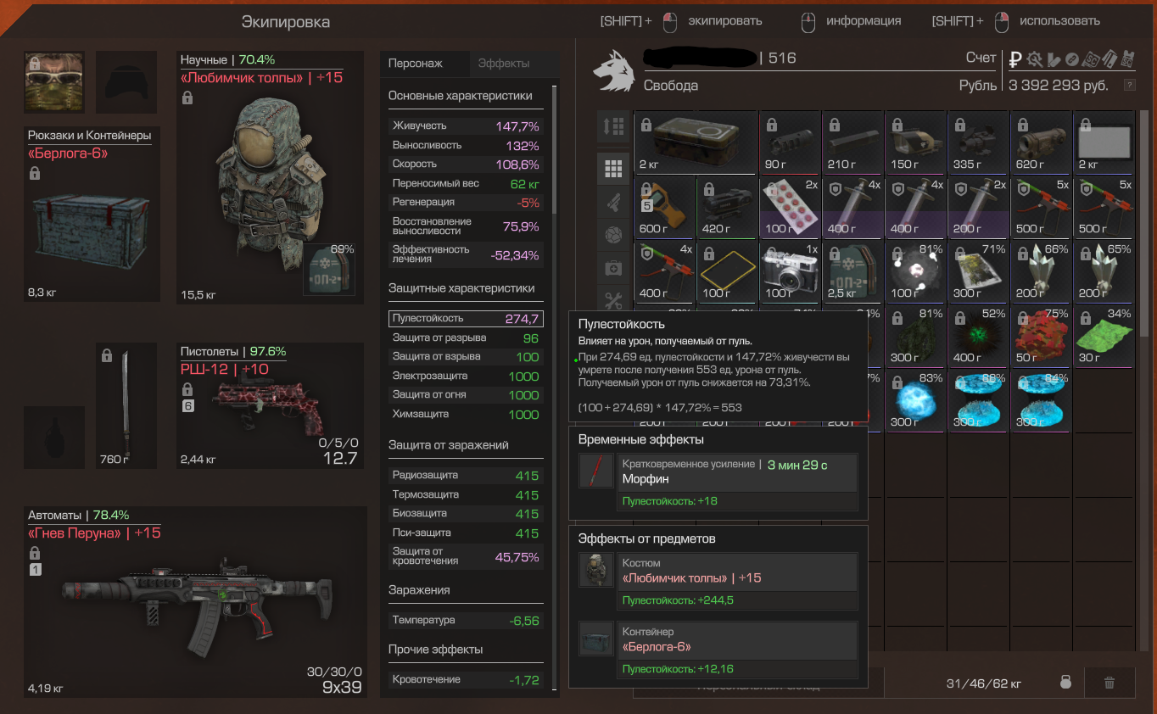Click the camera item in inventory

[x=790, y=271]
